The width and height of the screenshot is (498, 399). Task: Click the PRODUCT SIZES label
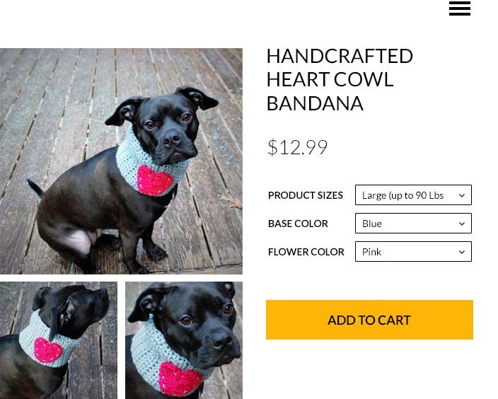pyautogui.click(x=305, y=195)
